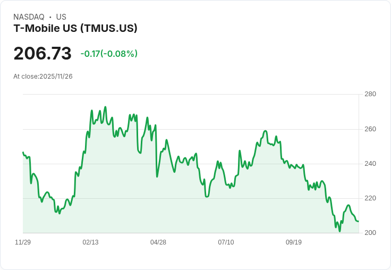Click the 07/10 date on x-axis

(226, 242)
